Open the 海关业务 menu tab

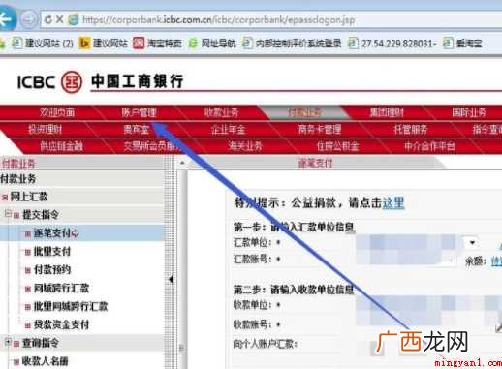(245, 146)
